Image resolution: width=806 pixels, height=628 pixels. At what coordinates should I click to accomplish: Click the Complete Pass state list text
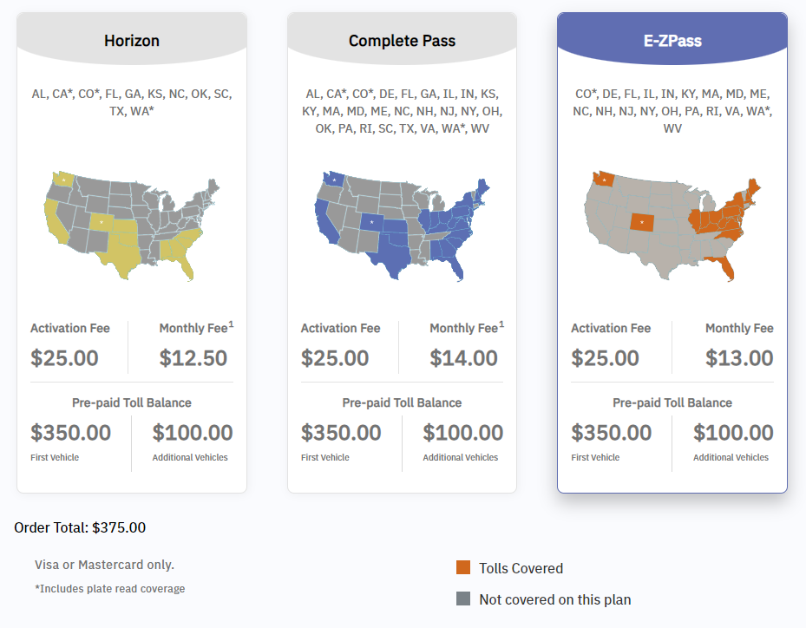click(x=402, y=111)
